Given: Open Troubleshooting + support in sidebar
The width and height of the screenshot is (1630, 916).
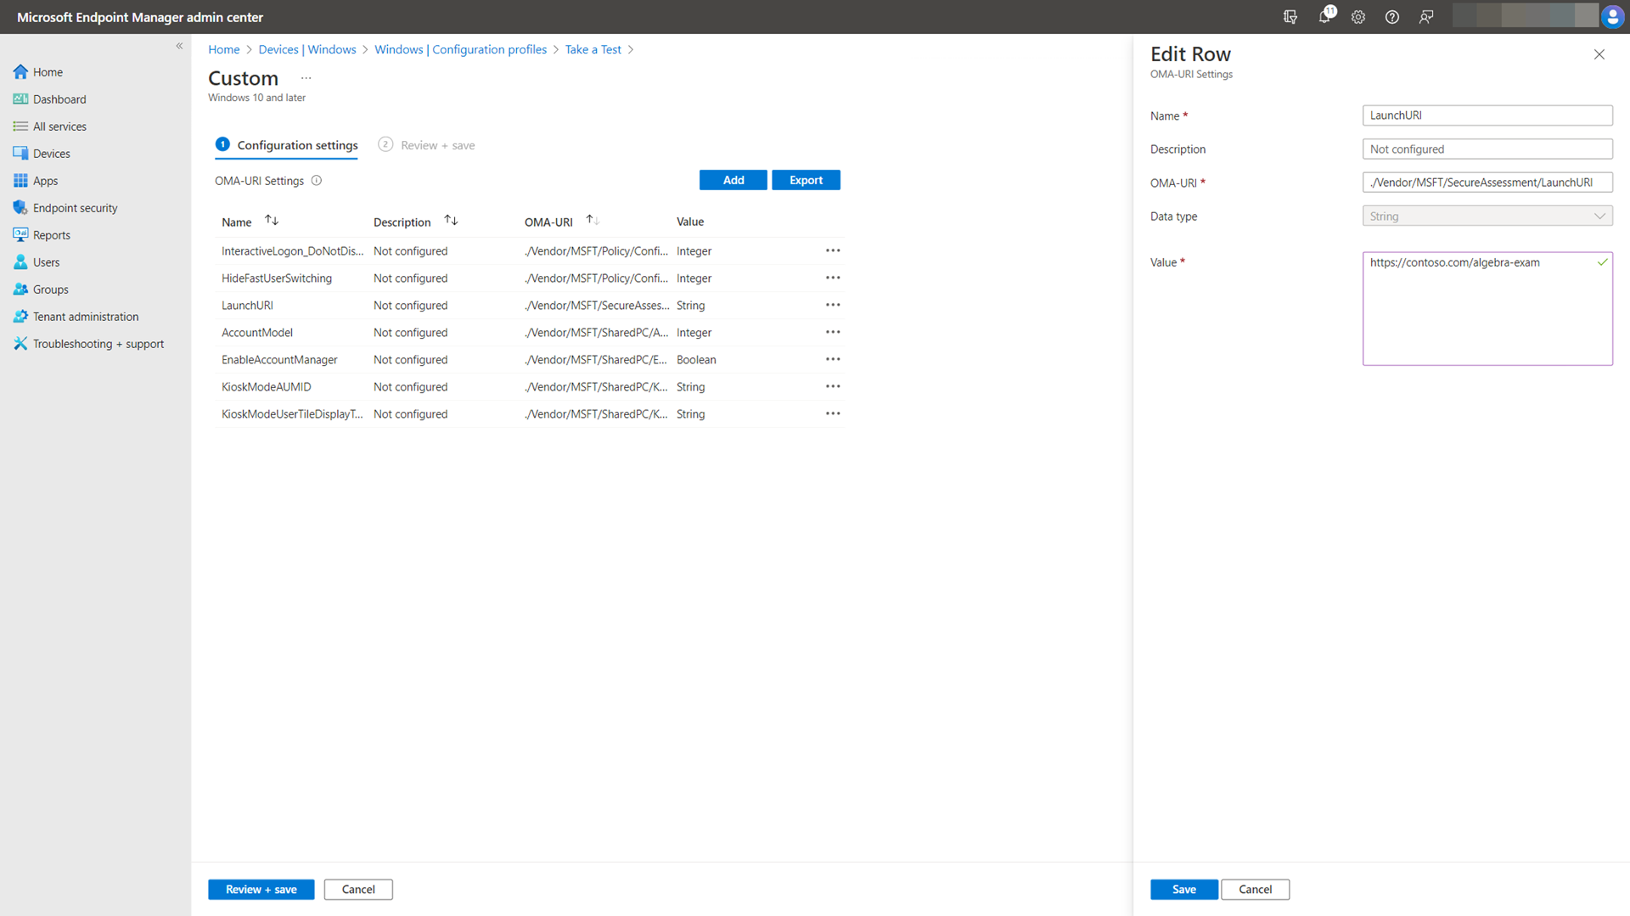Looking at the screenshot, I should click(98, 344).
